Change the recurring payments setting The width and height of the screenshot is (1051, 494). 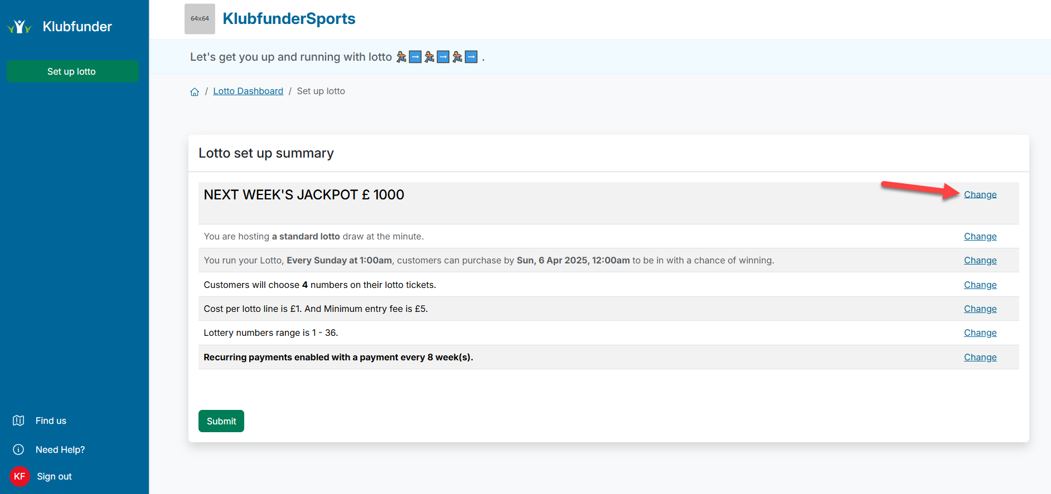(x=980, y=357)
